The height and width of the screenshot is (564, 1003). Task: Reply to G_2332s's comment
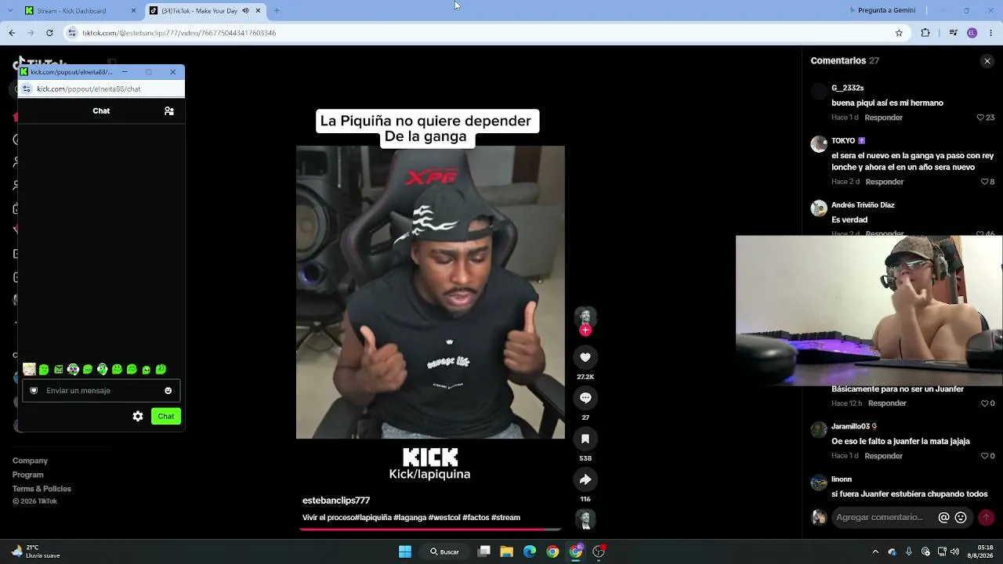[883, 117]
